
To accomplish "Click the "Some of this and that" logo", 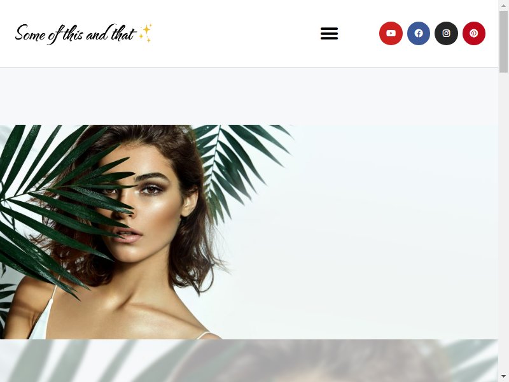I will (x=74, y=34).
